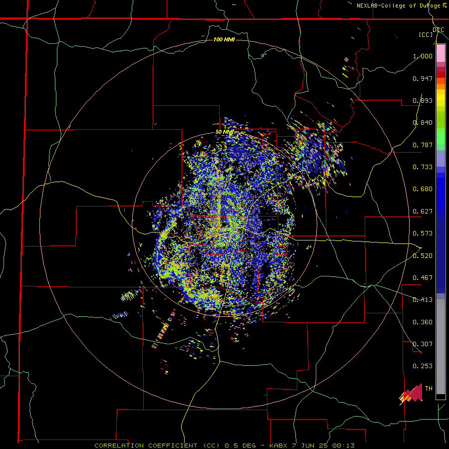Image resolution: width=449 pixels, height=449 pixels.
Task: Click the 0.787 legend value
Action: tap(423, 145)
